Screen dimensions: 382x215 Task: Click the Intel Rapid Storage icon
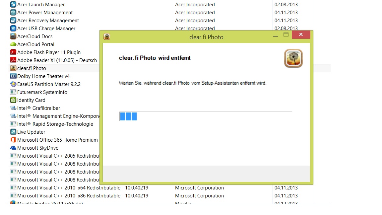tap(13, 124)
